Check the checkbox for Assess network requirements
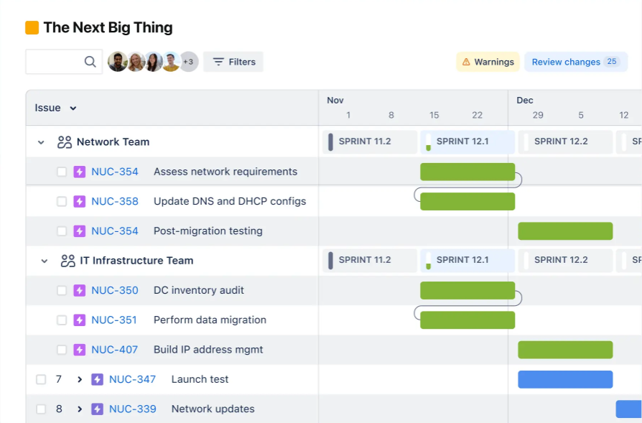 pyautogui.click(x=62, y=171)
